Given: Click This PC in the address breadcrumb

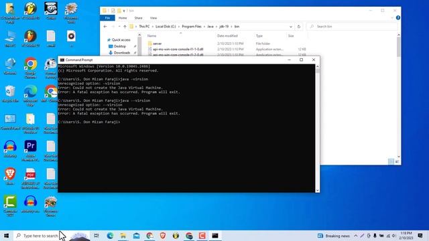Looking at the screenshot, I should click(x=144, y=27).
